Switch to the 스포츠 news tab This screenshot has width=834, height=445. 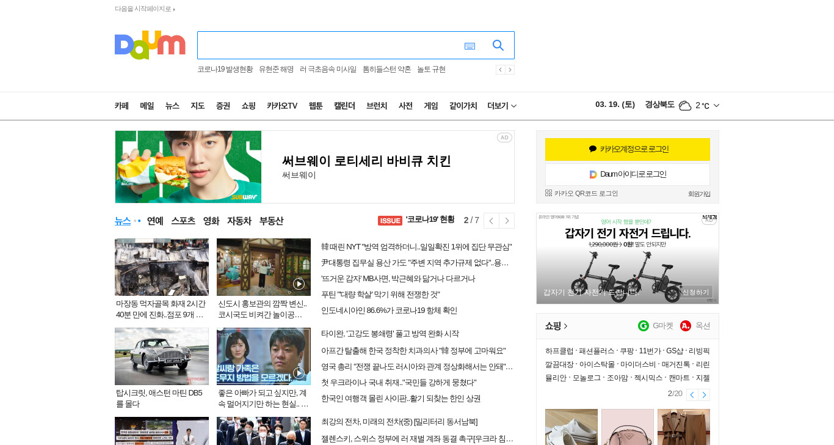(x=183, y=221)
